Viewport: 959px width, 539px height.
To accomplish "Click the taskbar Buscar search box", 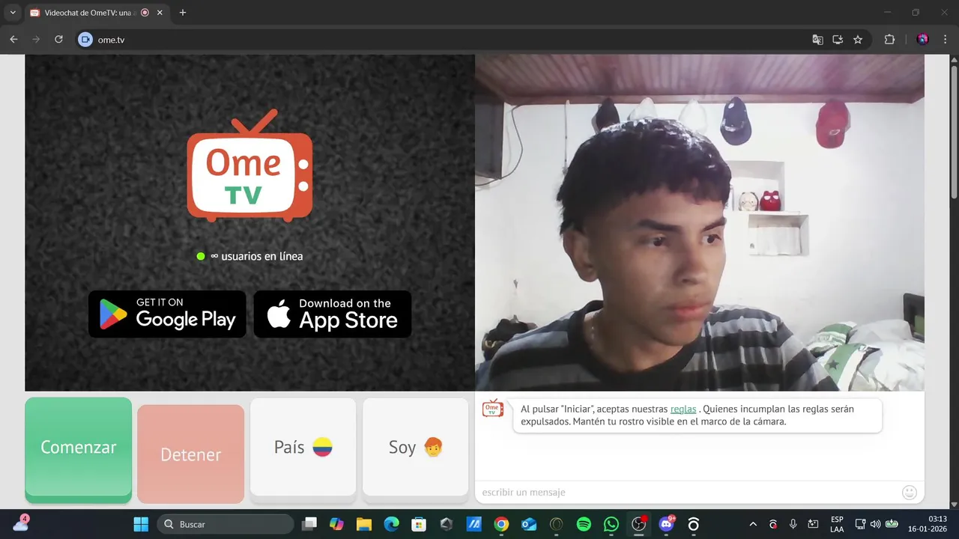I will pyautogui.click(x=225, y=524).
